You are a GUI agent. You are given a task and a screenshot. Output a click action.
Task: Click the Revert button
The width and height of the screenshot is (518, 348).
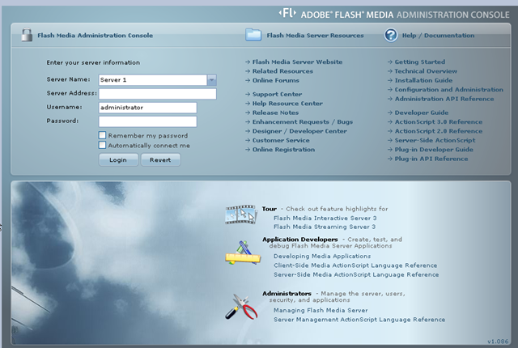[x=160, y=159]
